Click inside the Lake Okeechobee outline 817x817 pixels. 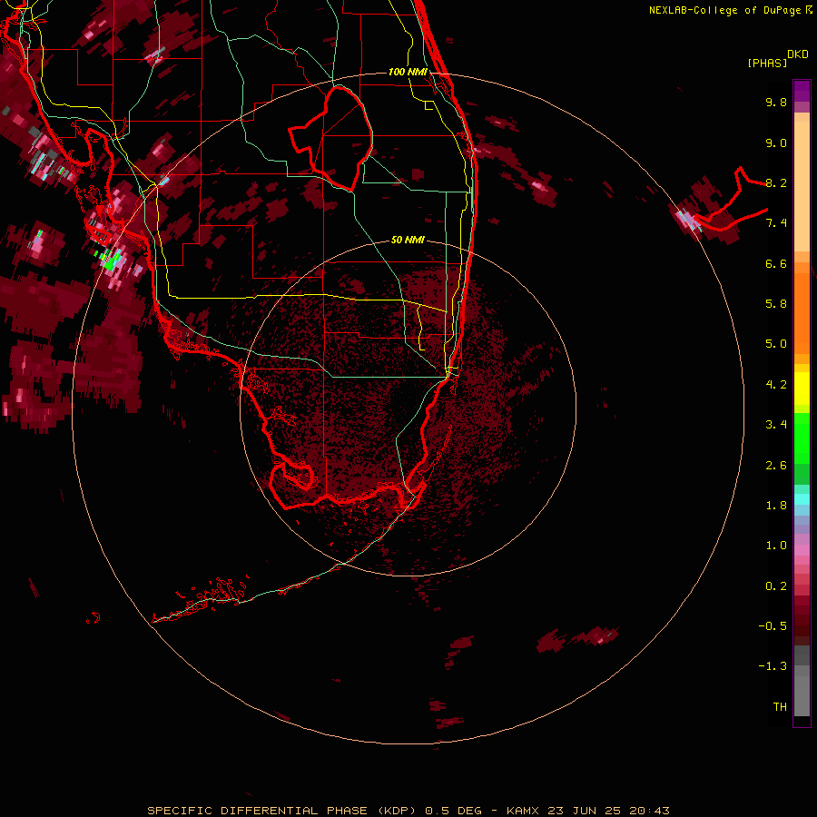[x=339, y=138]
